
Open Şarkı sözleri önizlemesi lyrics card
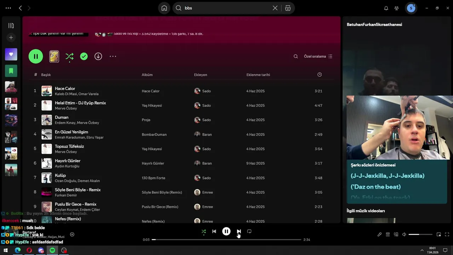point(397,182)
